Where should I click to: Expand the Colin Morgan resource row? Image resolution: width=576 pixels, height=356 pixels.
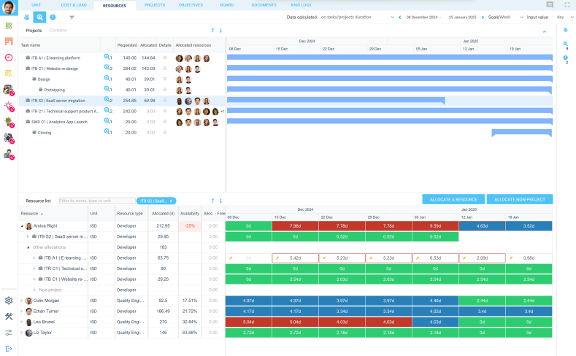(x=21, y=301)
